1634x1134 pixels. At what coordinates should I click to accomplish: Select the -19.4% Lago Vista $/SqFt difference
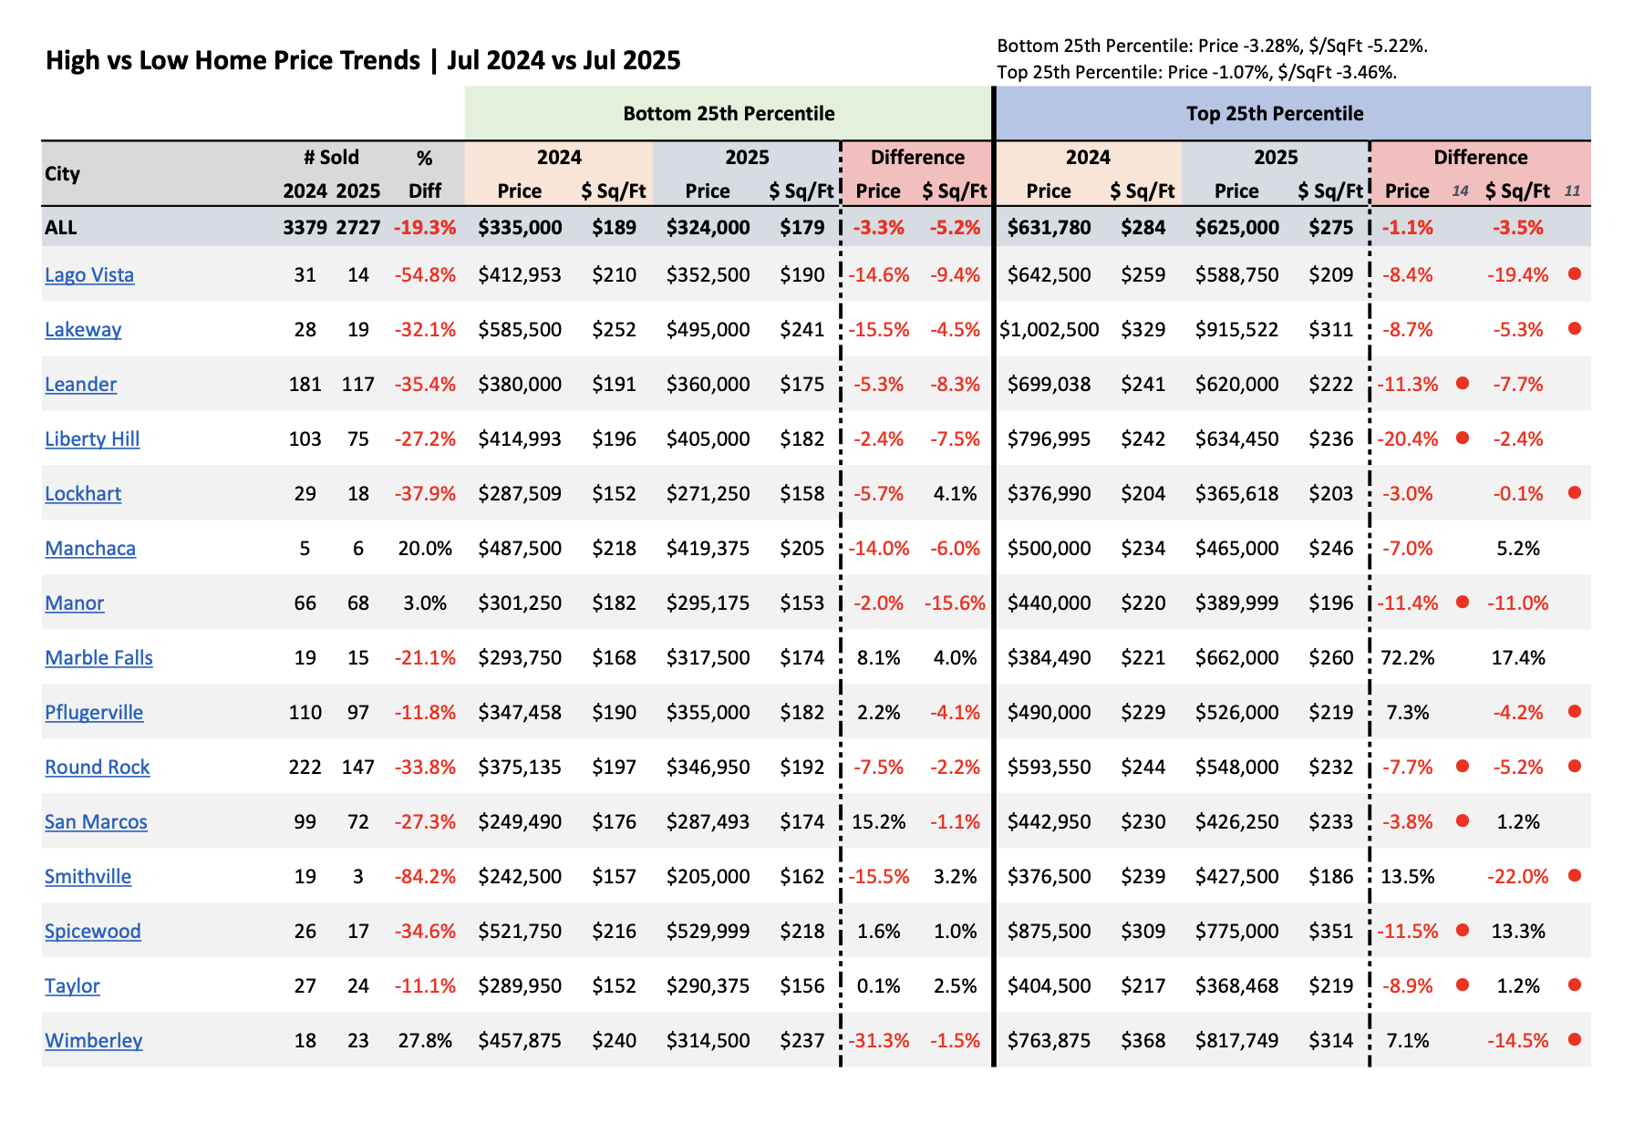point(1518,274)
